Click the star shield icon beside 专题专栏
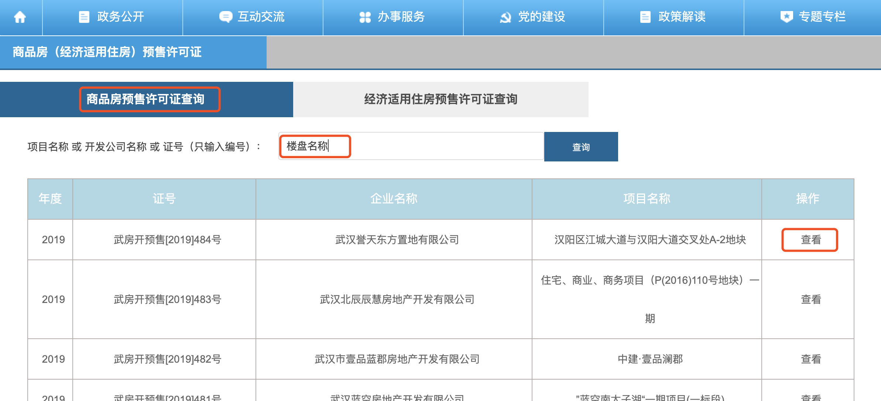881x401 pixels. click(x=786, y=17)
